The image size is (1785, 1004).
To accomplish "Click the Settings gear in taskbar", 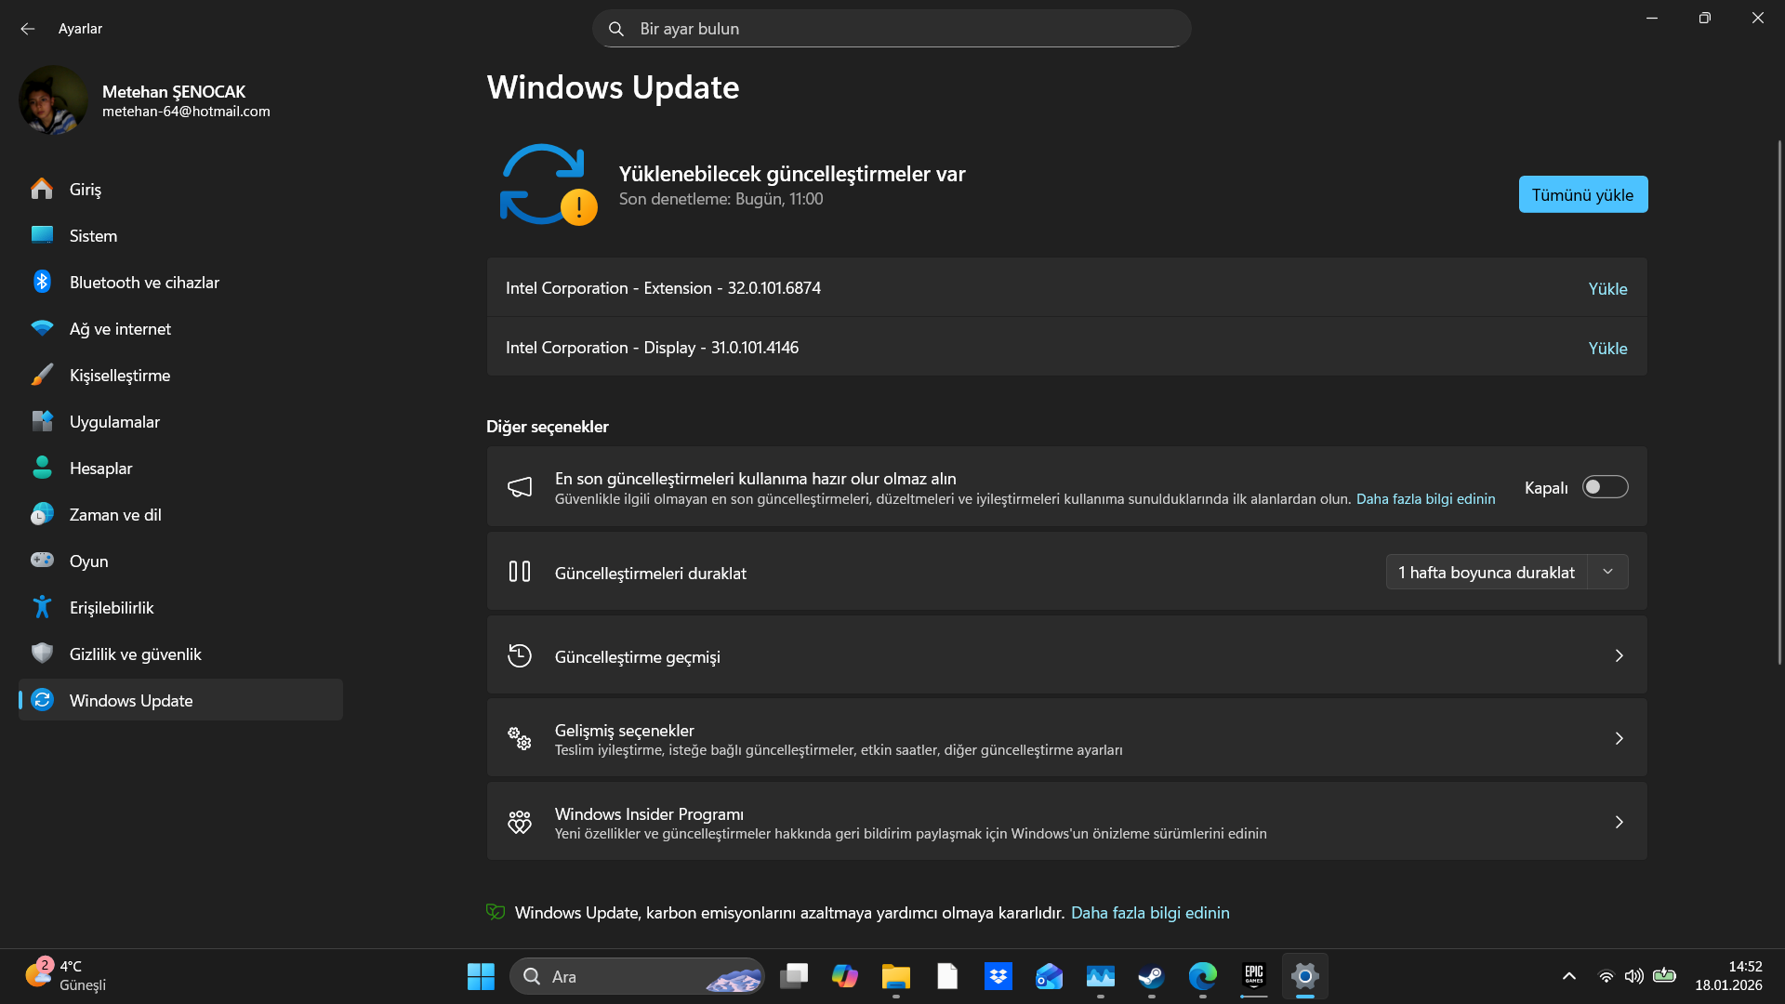I will point(1305,976).
